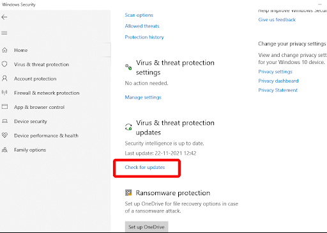327x233 pixels.
Task: Click the Firewall & network protection antenna icon
Action: click(x=4, y=93)
